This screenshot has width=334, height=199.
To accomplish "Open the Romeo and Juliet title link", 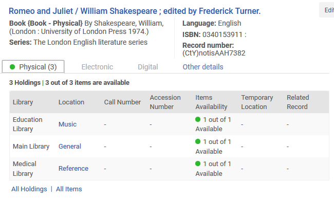I will pyautogui.click(x=135, y=11).
